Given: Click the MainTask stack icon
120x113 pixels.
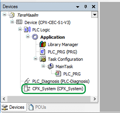Looking at the screenshot, I should coord(51,66).
